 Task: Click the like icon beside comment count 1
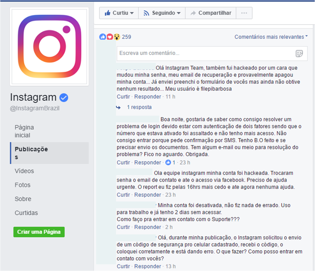click(168, 162)
